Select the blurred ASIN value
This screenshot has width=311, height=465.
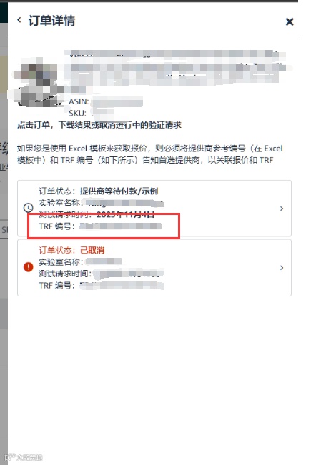tap(117, 102)
